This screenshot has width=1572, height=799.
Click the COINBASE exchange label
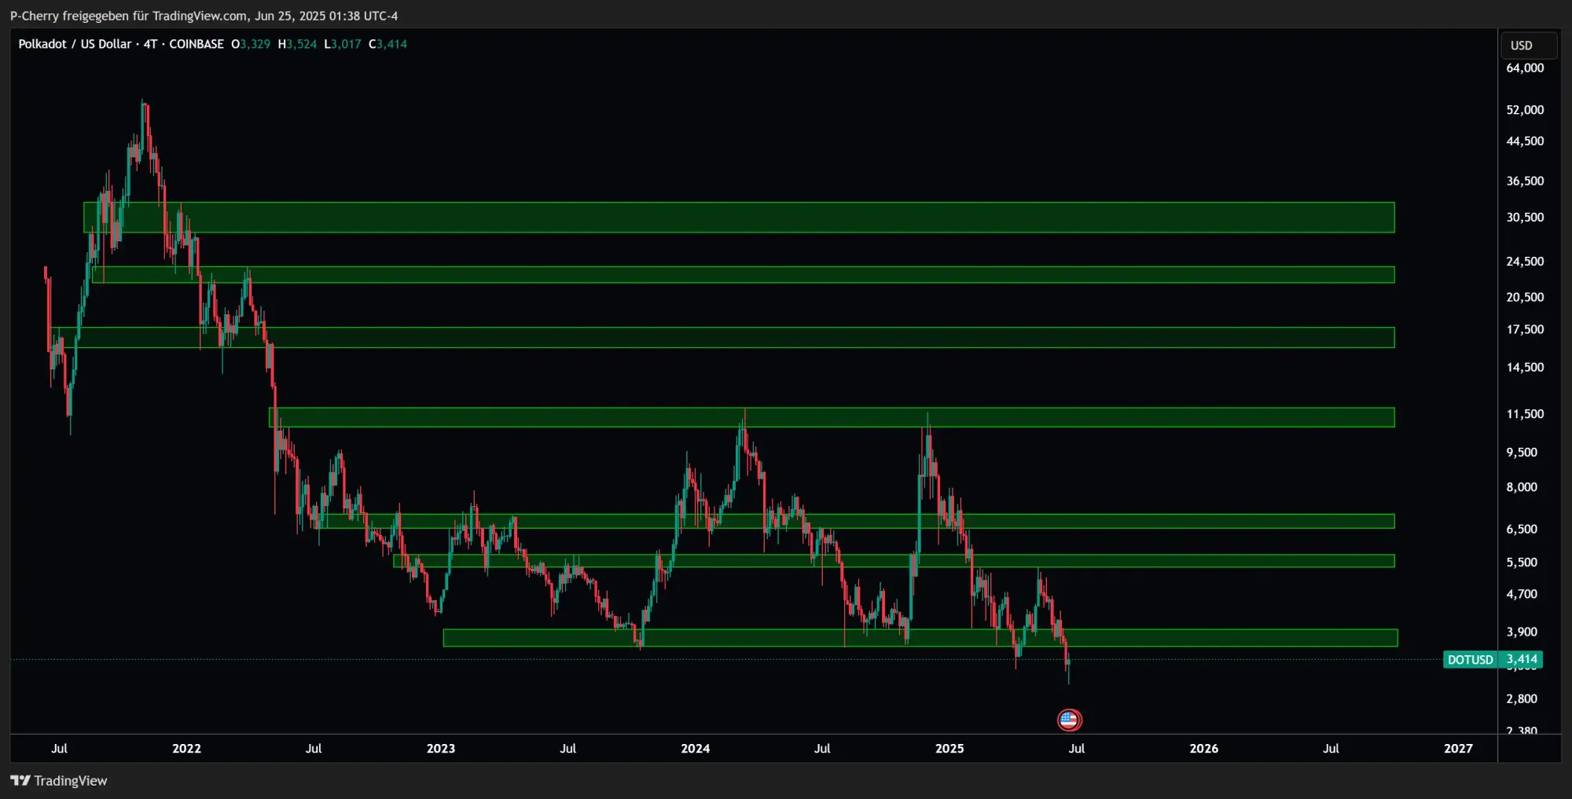(196, 44)
